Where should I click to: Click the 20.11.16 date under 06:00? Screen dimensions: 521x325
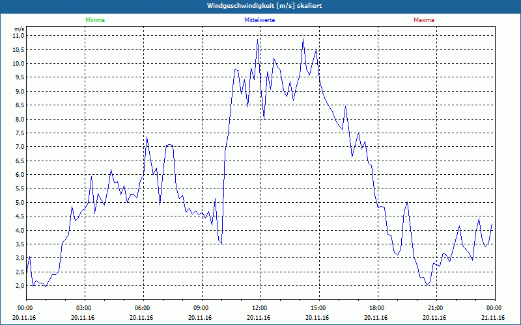[141, 318]
